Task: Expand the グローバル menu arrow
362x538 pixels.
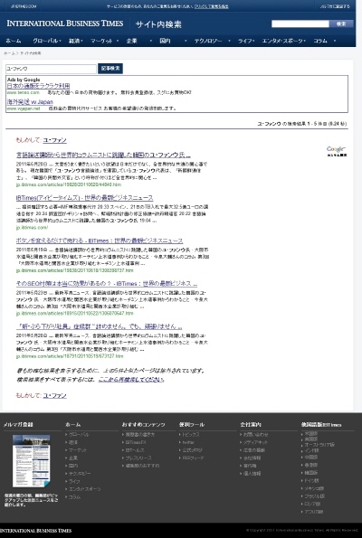Action: tap(61, 41)
